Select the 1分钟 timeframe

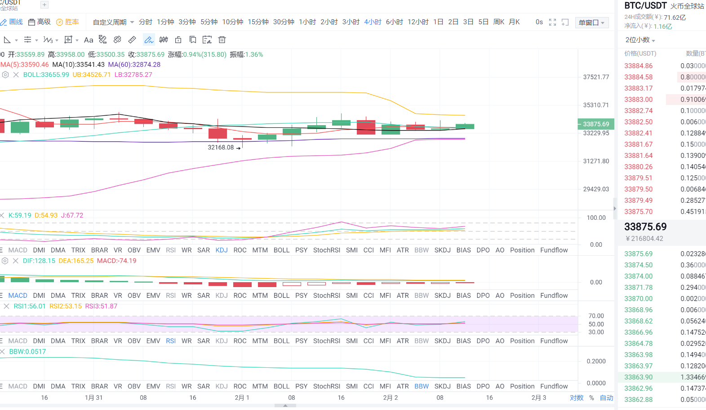[x=165, y=22]
